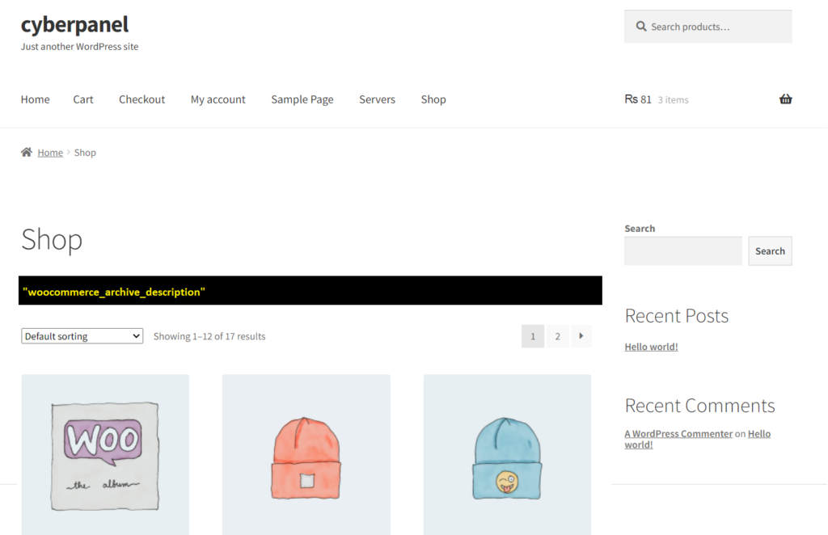Click the cyberpanel site title

click(x=74, y=24)
